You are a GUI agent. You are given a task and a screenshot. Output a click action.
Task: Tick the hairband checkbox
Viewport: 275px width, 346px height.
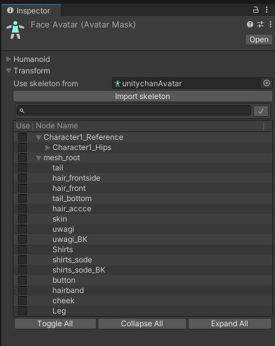[22, 290]
